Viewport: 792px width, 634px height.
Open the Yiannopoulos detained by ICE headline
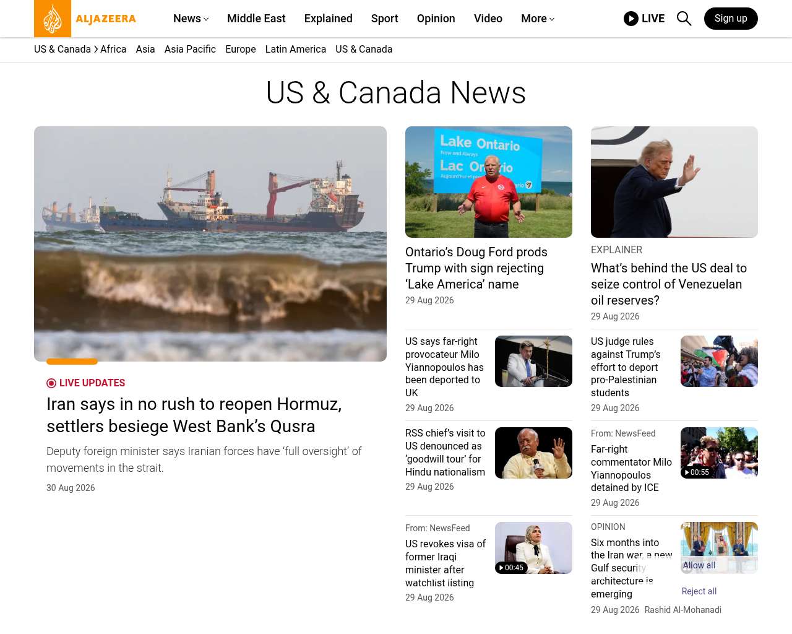tap(631, 468)
